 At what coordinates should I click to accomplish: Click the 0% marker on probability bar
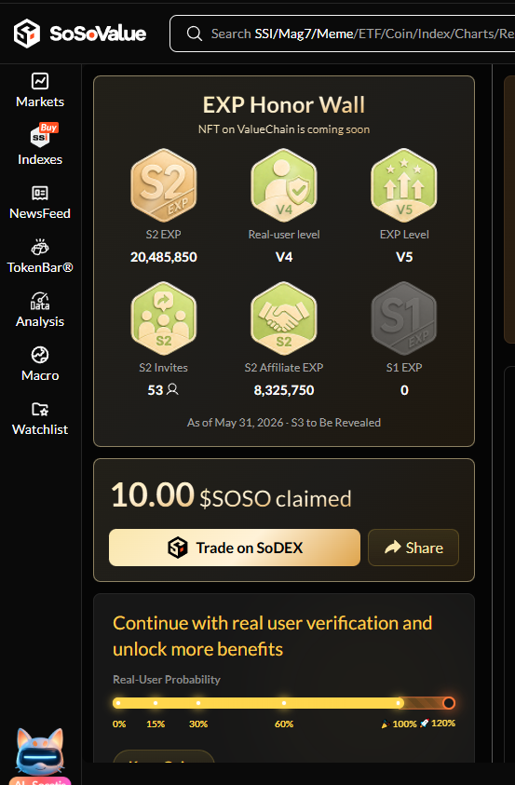pos(118,703)
